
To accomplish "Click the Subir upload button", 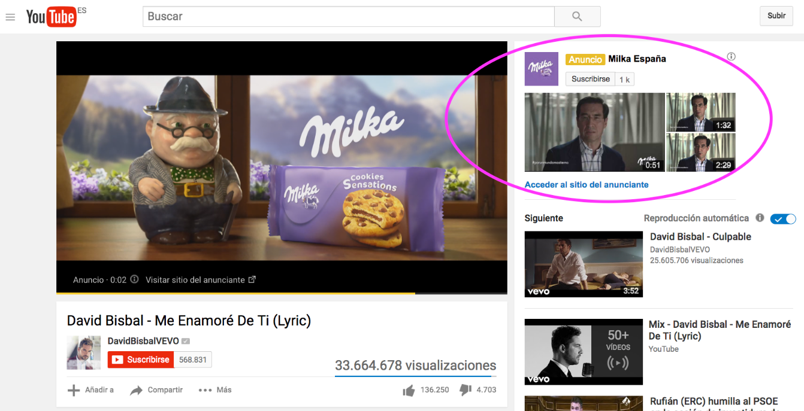I will click(x=776, y=16).
